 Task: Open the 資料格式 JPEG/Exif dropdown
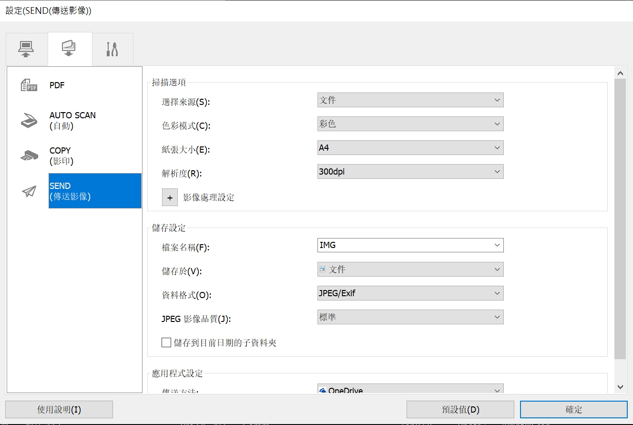[410, 293]
